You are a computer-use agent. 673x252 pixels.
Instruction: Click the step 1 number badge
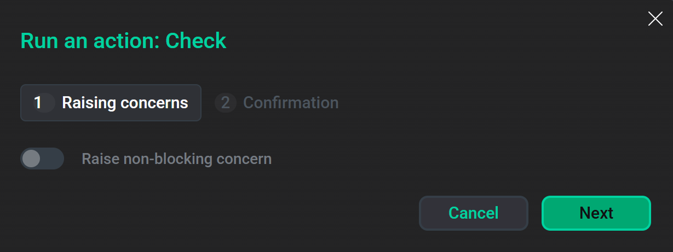click(38, 103)
